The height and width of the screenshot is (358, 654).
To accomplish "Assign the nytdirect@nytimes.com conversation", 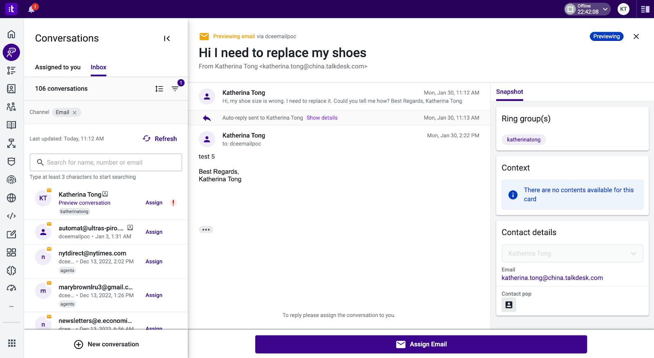I will (x=154, y=262).
